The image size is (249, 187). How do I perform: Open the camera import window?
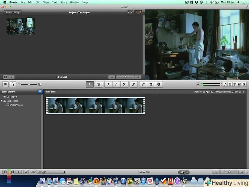click(x=5, y=84)
